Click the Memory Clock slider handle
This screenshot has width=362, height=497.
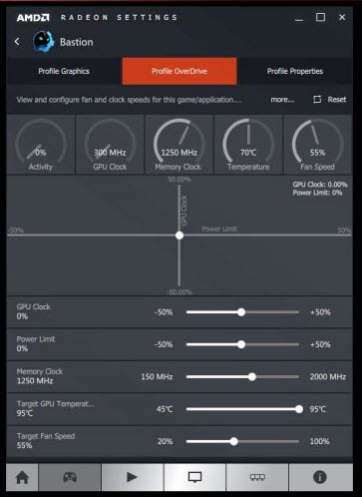pyautogui.click(x=252, y=376)
